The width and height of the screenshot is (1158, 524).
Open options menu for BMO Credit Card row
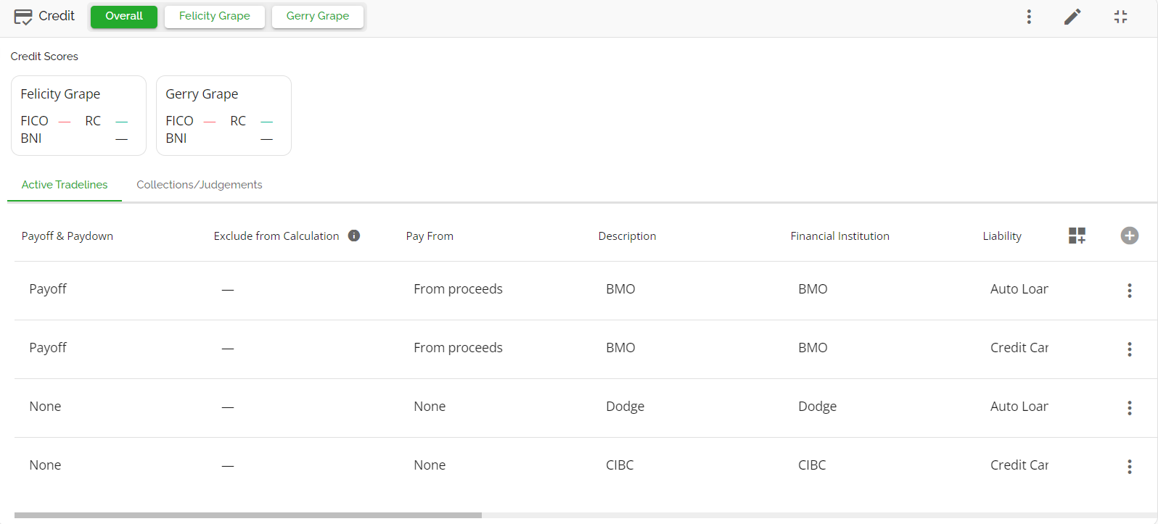[x=1130, y=349]
